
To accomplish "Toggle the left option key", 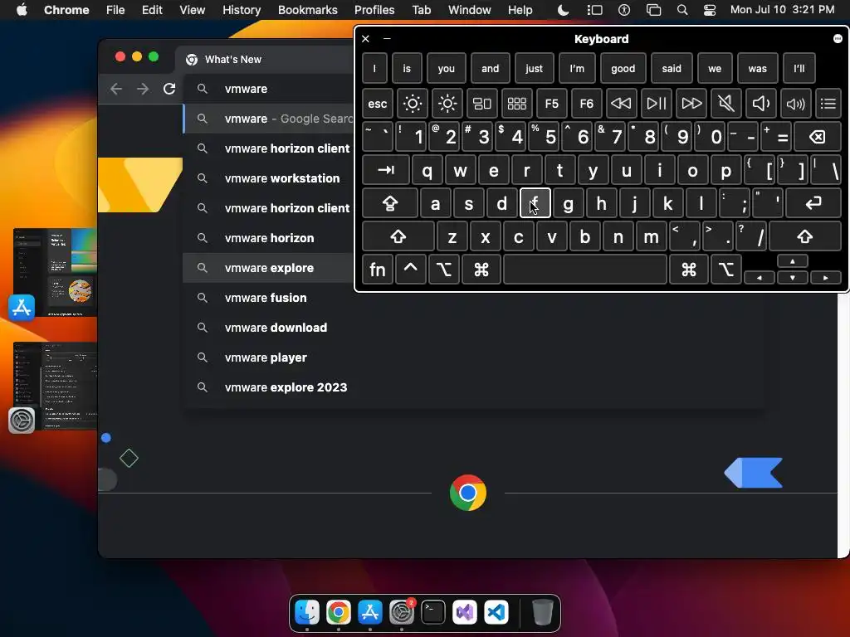I will point(443,270).
